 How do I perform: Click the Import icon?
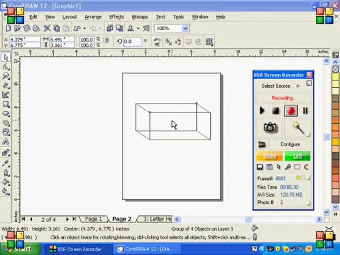[x=110, y=28]
